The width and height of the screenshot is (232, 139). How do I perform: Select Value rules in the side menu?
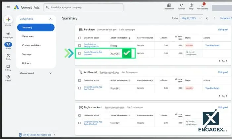click(28, 36)
